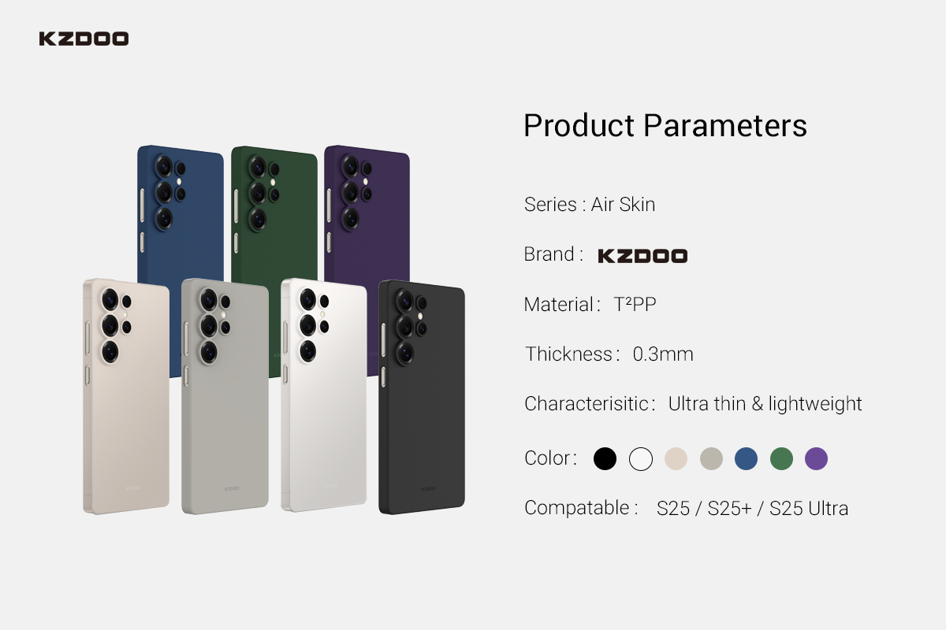Click the Product Parameters heading
The height and width of the screenshot is (630, 946).
pyautogui.click(x=665, y=126)
